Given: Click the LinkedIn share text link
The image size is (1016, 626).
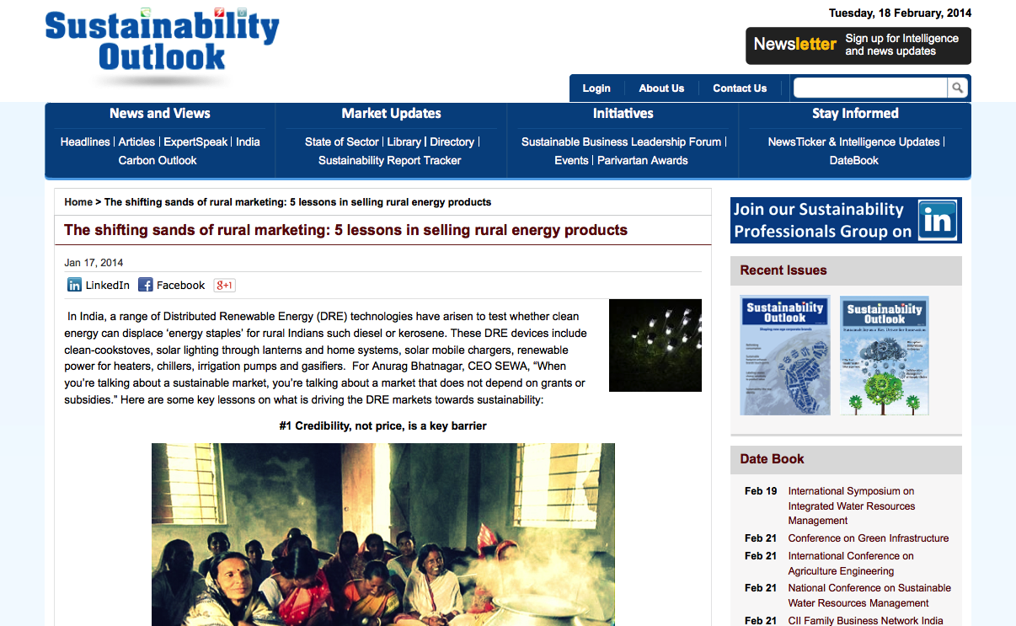Looking at the screenshot, I should (108, 286).
